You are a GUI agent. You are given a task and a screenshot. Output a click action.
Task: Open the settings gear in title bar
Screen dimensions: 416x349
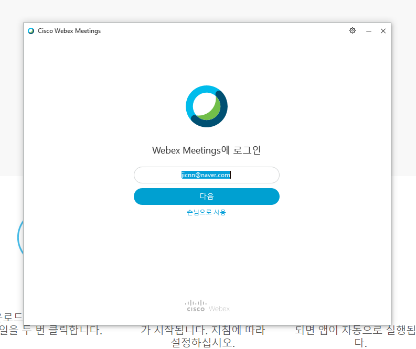tap(353, 30)
